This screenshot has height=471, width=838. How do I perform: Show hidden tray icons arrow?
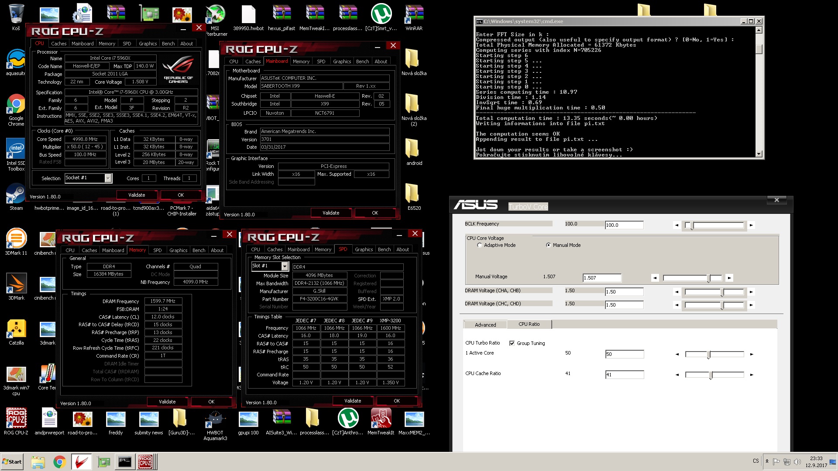(x=767, y=461)
